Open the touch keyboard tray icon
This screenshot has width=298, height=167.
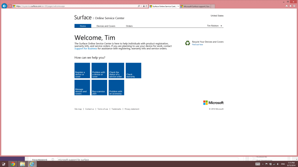click(258, 164)
